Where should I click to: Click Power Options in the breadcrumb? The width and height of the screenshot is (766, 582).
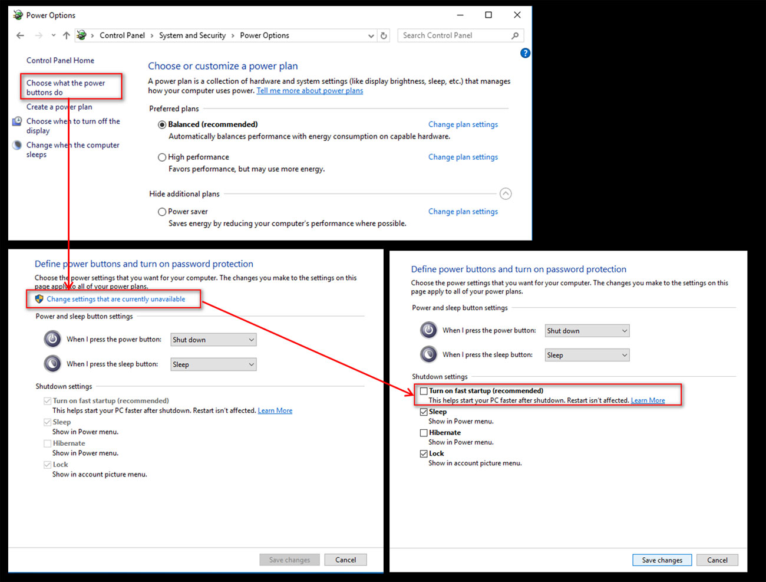[265, 35]
